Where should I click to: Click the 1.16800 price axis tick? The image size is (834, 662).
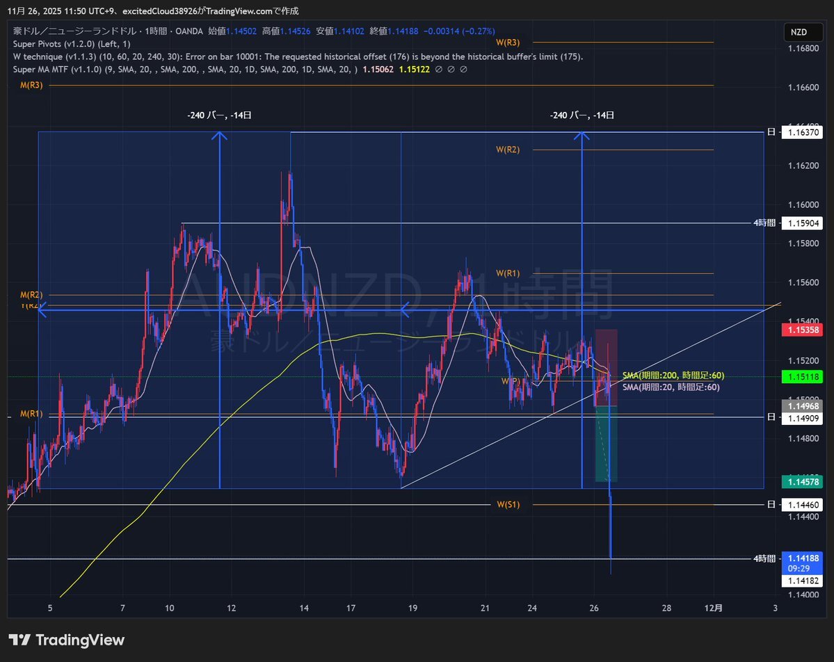[x=803, y=49]
